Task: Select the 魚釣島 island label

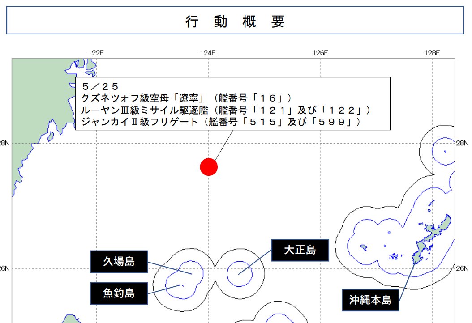Action: [x=119, y=293]
